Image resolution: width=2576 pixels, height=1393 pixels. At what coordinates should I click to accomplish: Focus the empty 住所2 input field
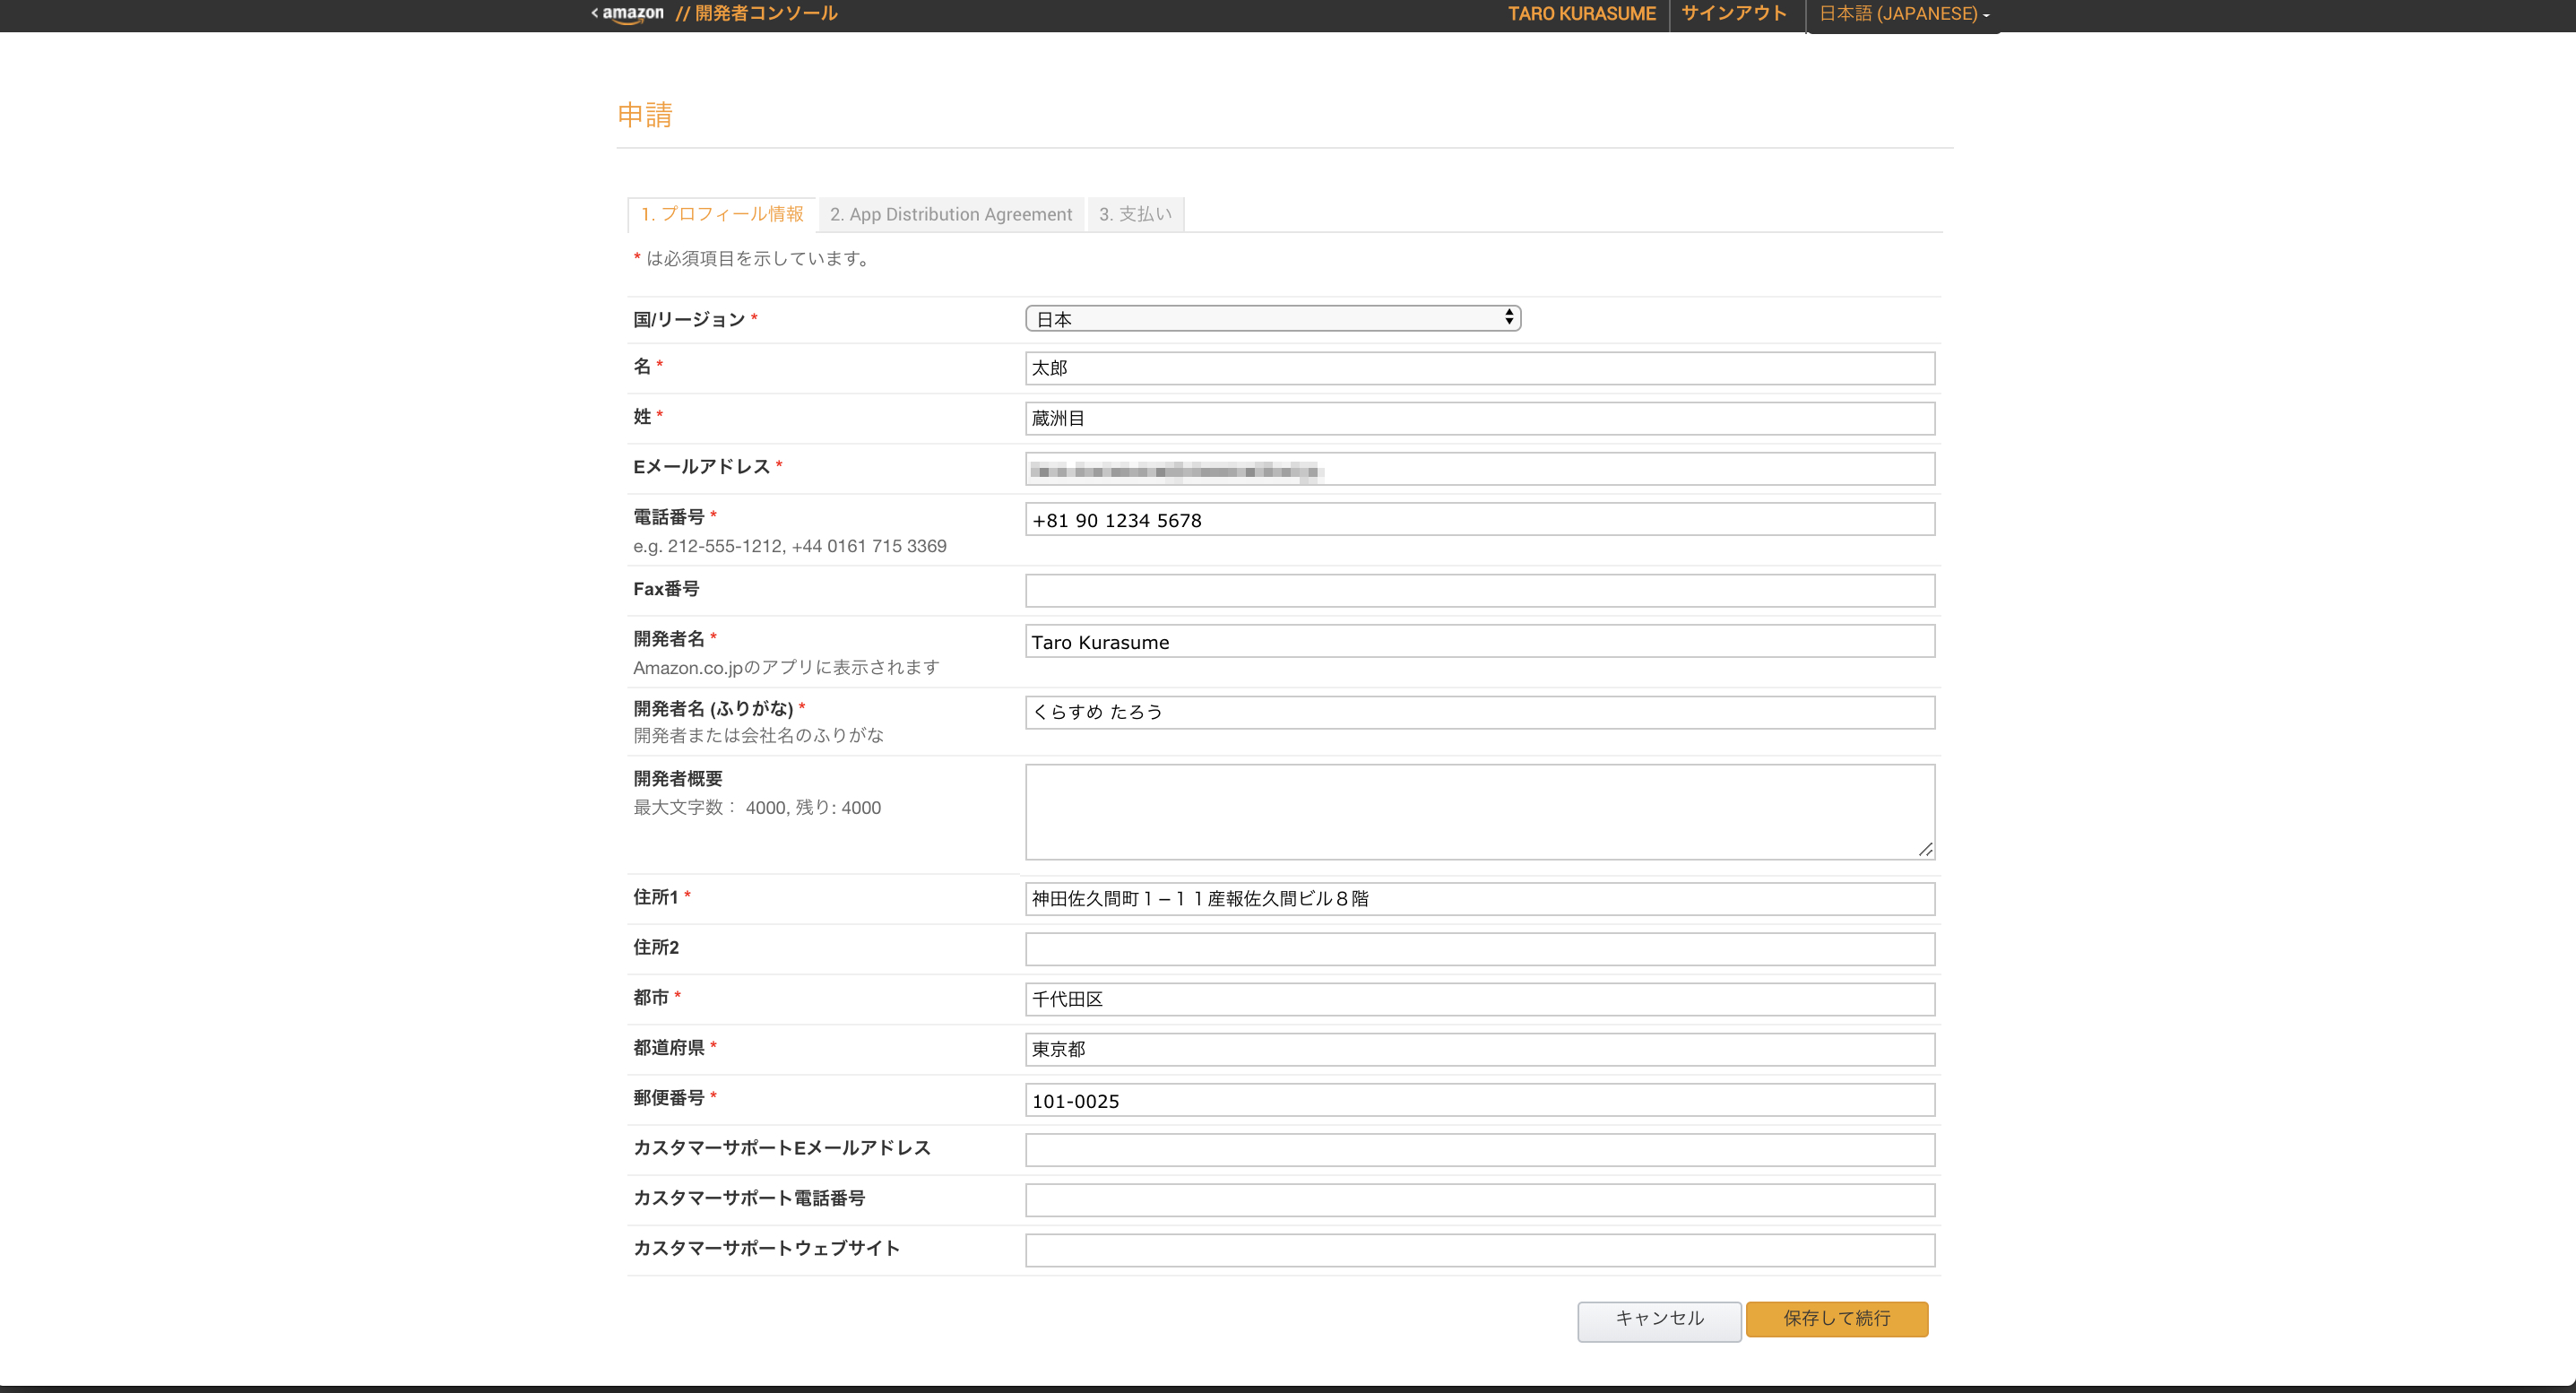(x=1479, y=949)
